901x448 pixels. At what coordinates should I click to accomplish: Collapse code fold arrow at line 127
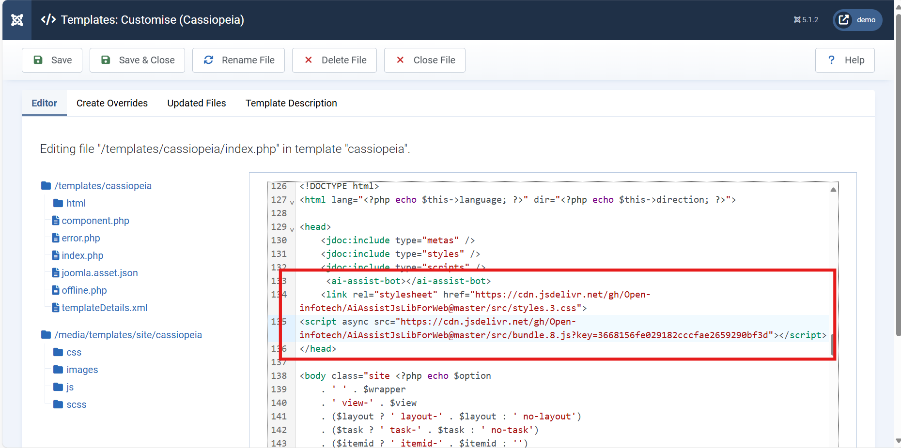coord(292,202)
